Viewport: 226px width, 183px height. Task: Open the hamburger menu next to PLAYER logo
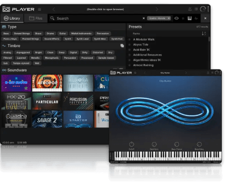pos(40,10)
